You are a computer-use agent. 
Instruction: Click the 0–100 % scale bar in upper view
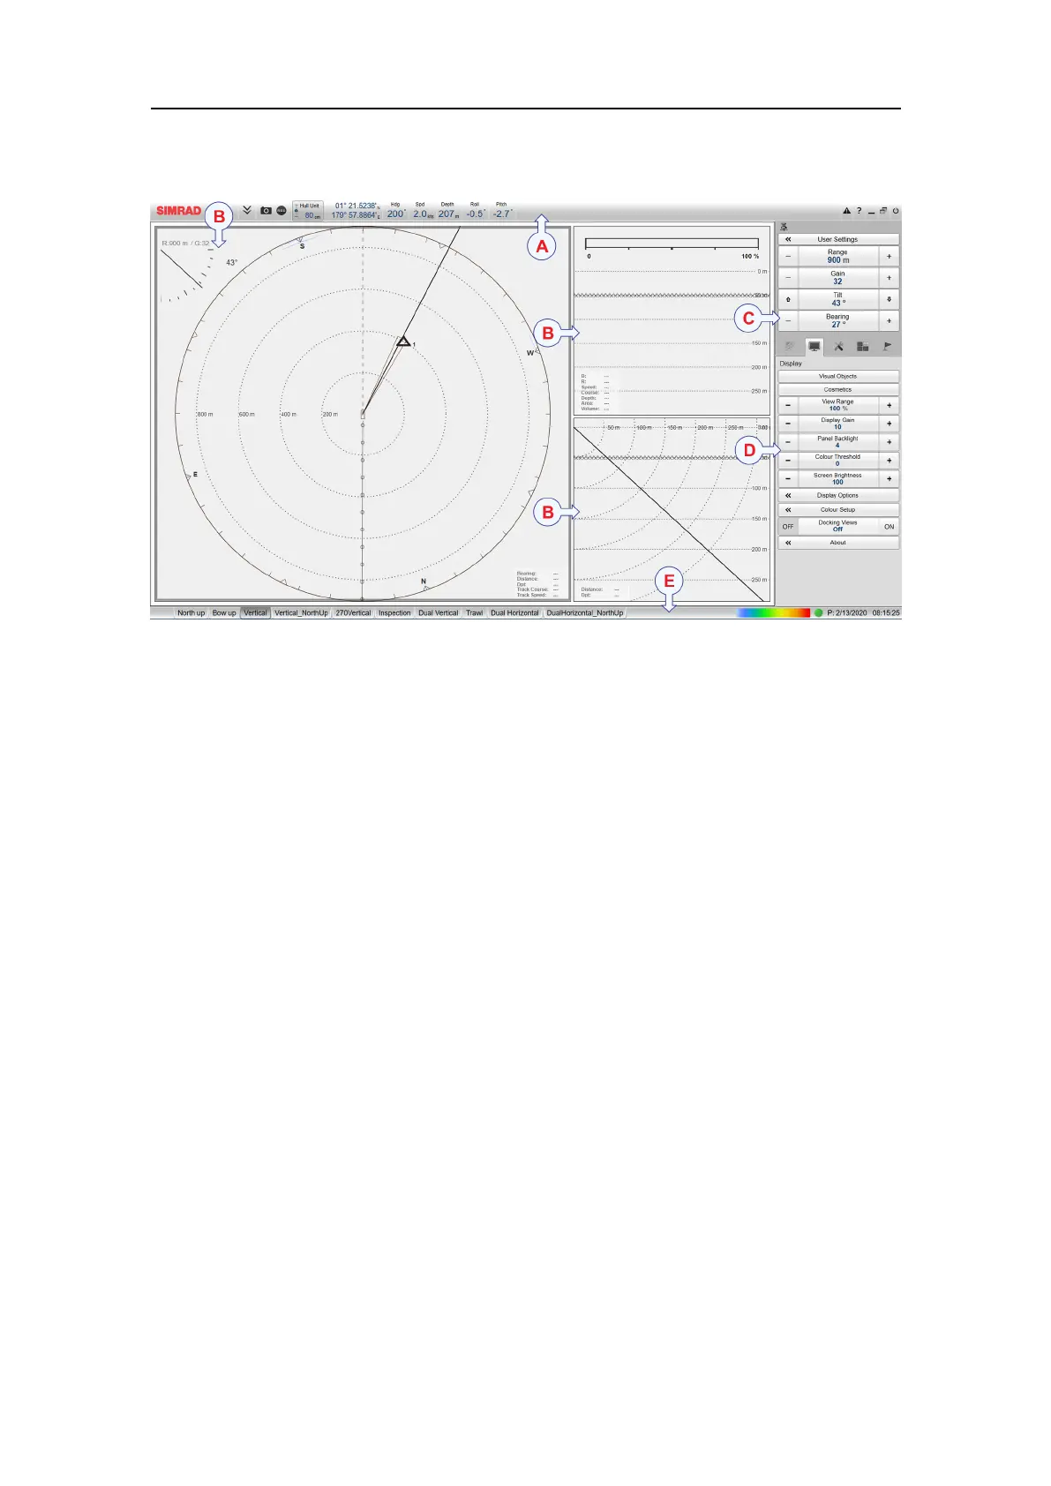[672, 244]
